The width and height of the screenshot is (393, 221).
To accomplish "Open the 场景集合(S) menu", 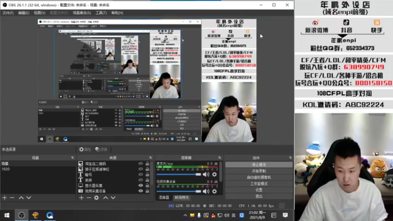I will [82, 13].
